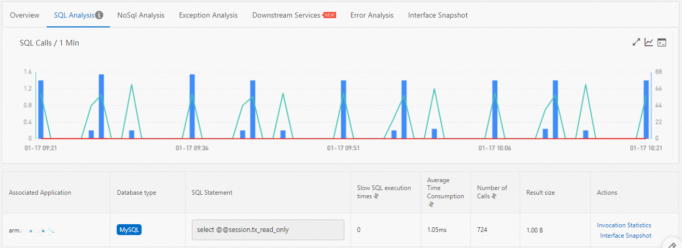Click the 01-17 10:21 axis label

(646, 148)
